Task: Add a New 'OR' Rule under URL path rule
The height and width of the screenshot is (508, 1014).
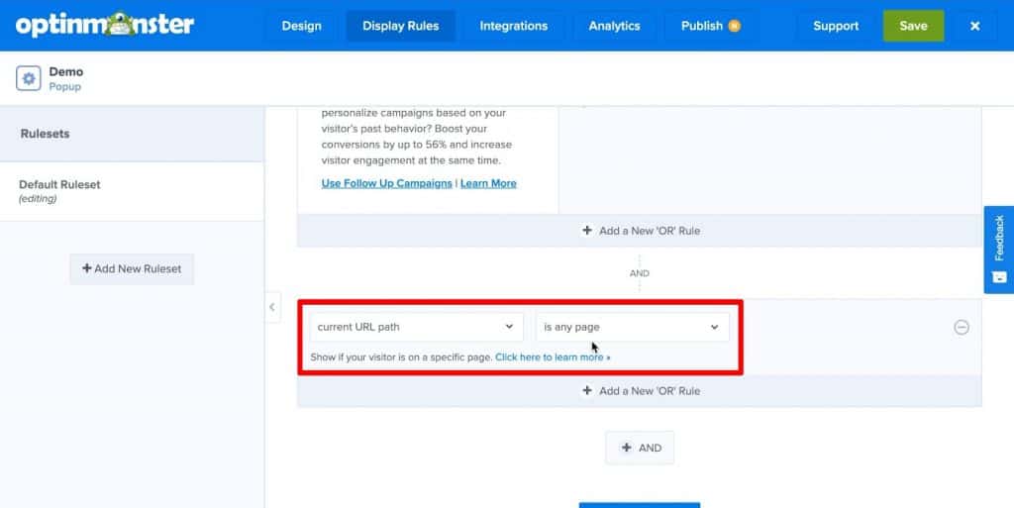Action: [x=640, y=391]
